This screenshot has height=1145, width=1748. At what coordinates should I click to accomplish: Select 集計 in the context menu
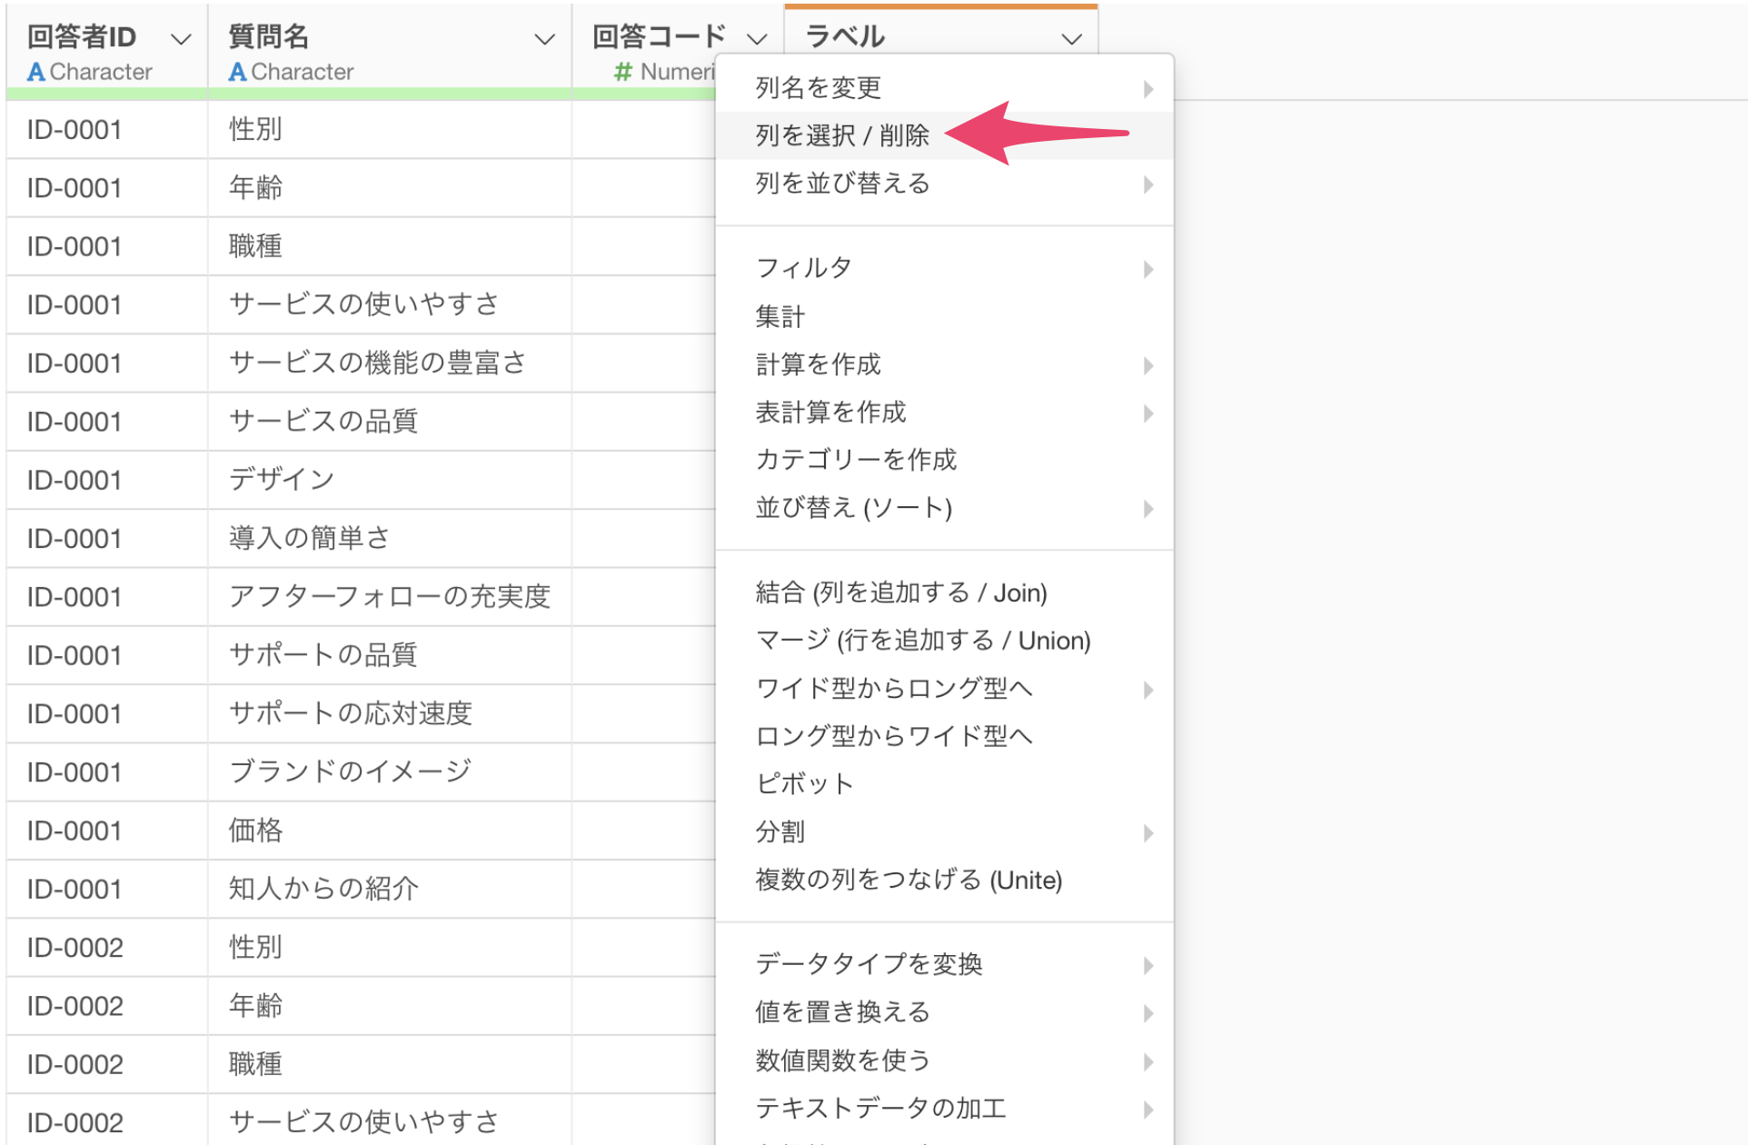click(x=780, y=316)
